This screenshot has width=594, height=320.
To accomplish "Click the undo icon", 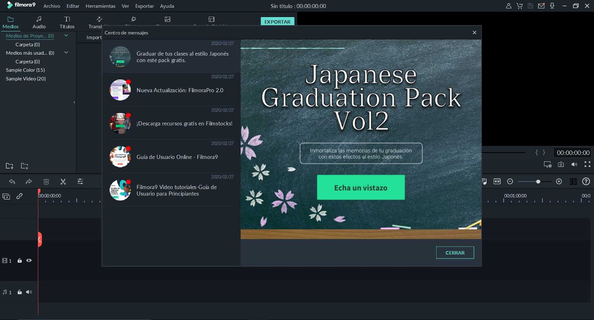I will tap(12, 182).
